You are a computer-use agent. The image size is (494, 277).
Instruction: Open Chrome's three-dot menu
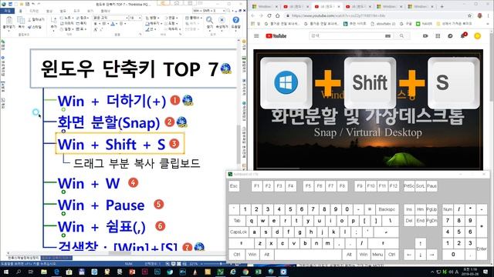[x=489, y=15]
